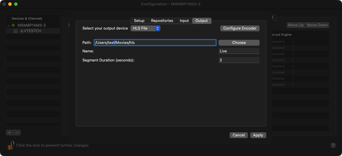
Task: Collapse the MGMBP14M3-2 device tree
Action: coord(9,25)
